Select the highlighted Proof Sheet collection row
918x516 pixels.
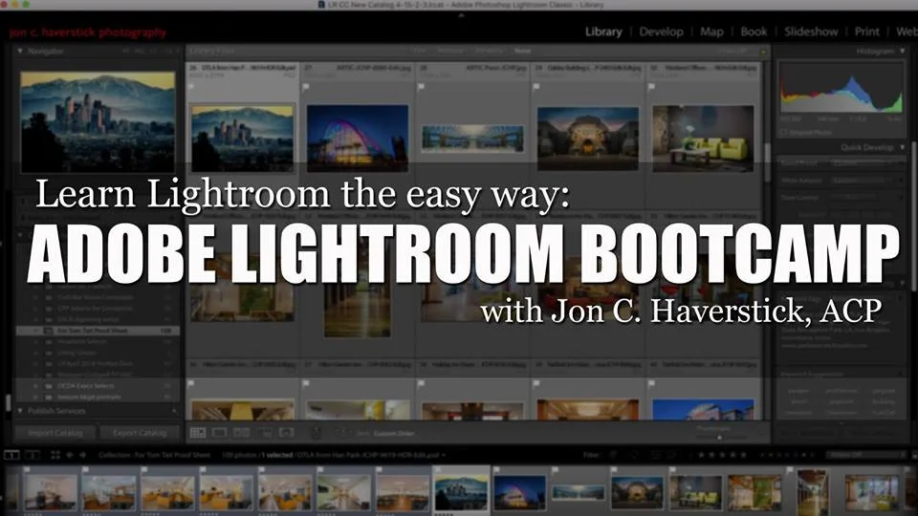coord(98,331)
